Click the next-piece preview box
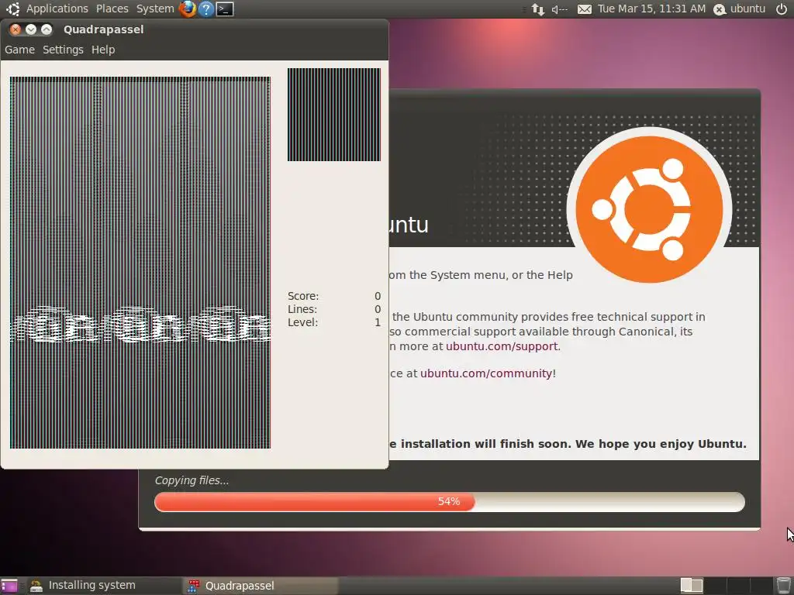 pyautogui.click(x=333, y=115)
